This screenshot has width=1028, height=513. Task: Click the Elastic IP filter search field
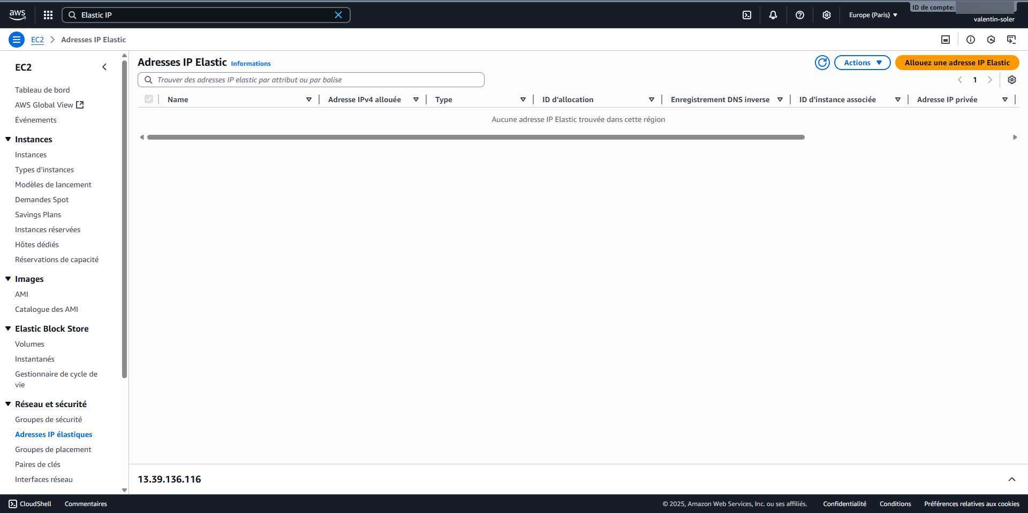coord(316,80)
